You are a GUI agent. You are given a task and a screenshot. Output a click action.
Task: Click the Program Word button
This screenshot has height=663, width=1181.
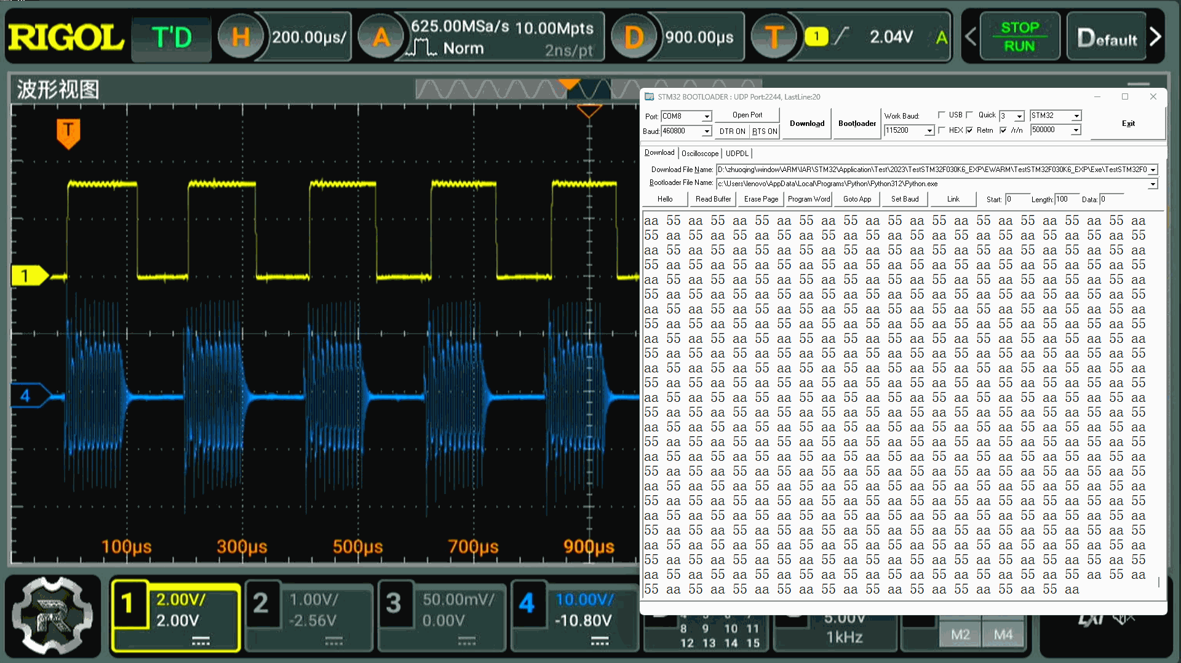pos(809,199)
